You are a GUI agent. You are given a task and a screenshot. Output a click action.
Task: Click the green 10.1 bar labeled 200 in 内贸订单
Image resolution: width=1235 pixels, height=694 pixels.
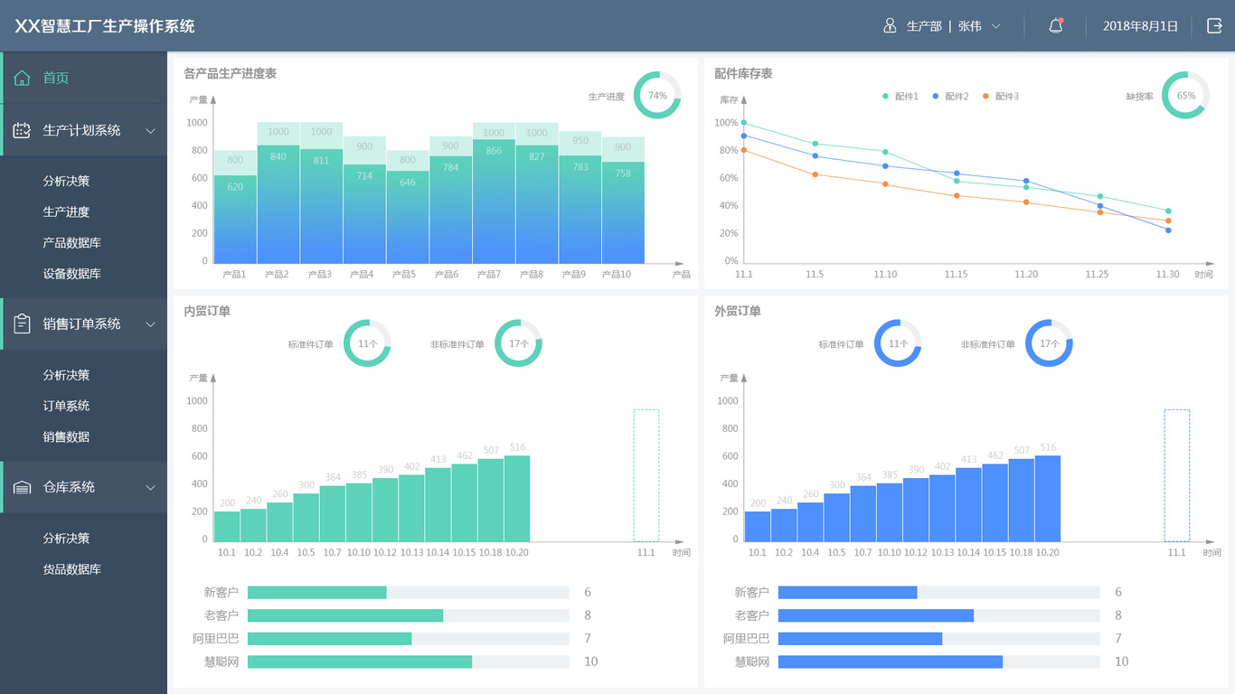[227, 527]
